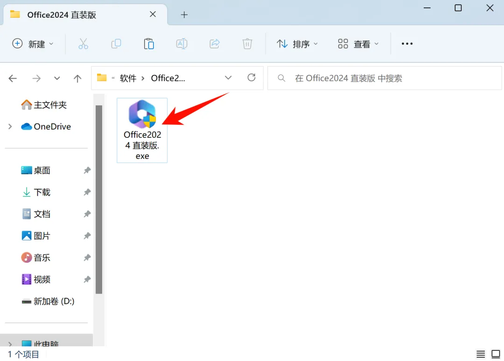Pin toggle next to 文档
504x361 pixels.
tap(87, 214)
